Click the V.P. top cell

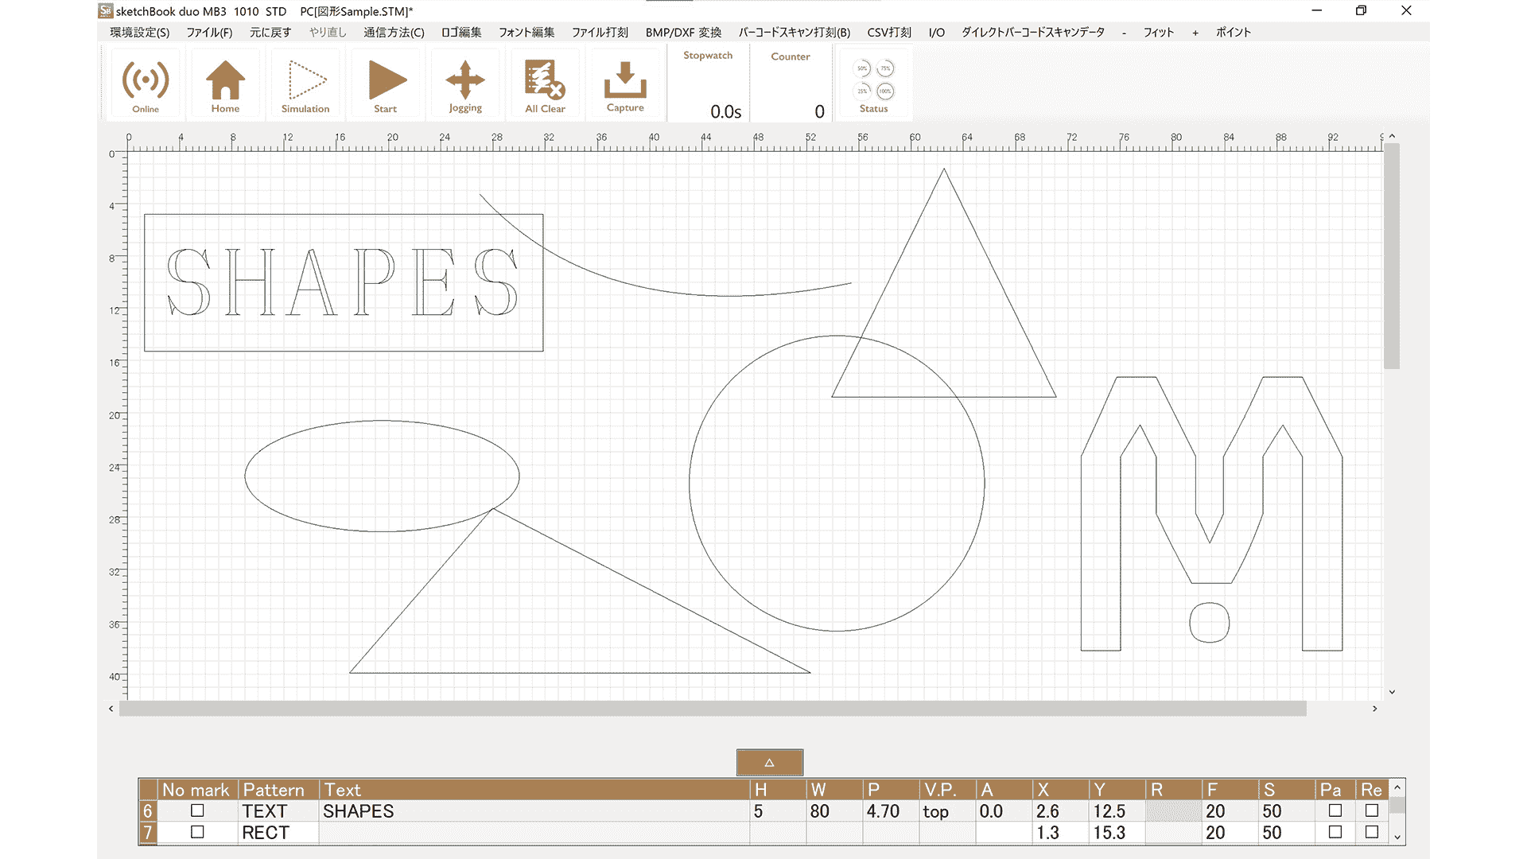pos(947,810)
